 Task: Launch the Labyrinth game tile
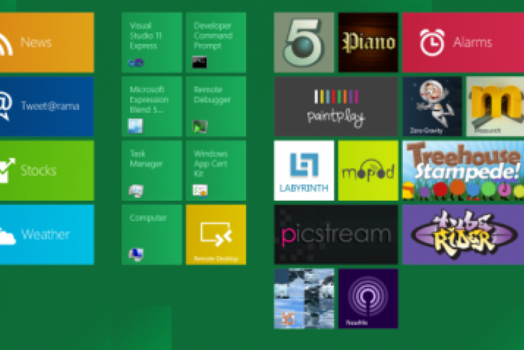coord(304,171)
